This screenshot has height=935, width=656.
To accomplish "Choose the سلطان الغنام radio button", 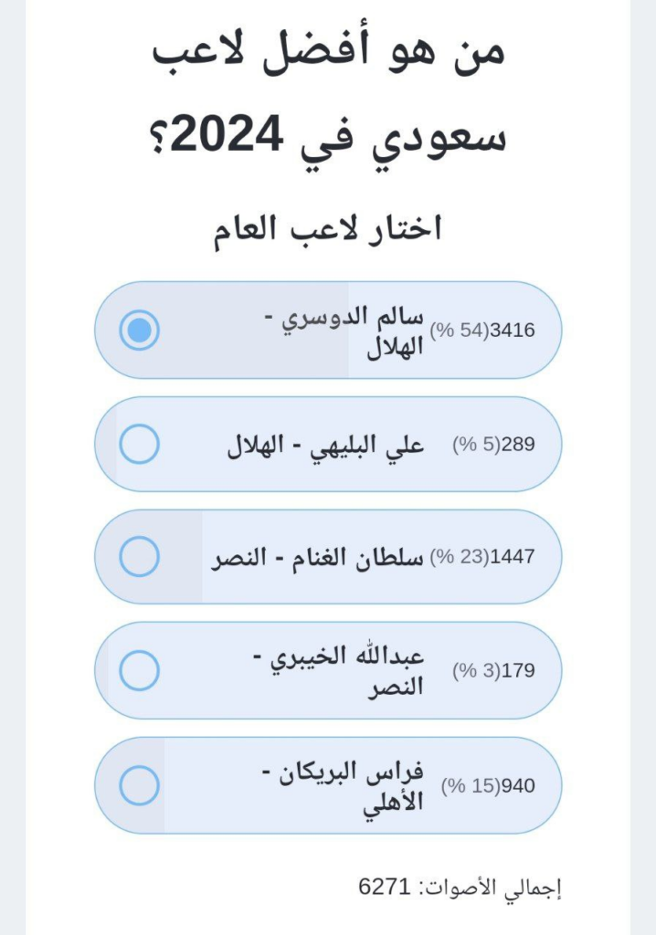I will 140,557.
